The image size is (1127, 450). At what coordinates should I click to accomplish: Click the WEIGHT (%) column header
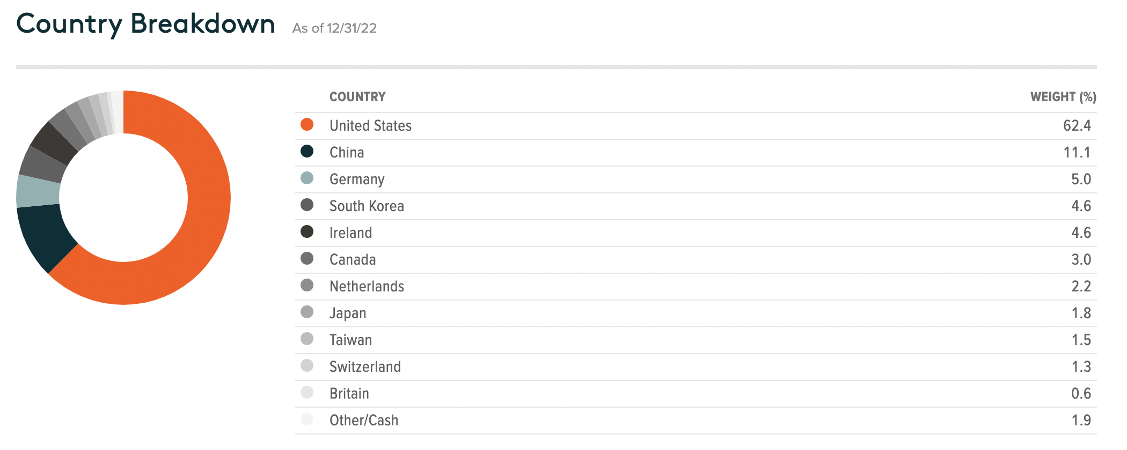tap(1063, 97)
